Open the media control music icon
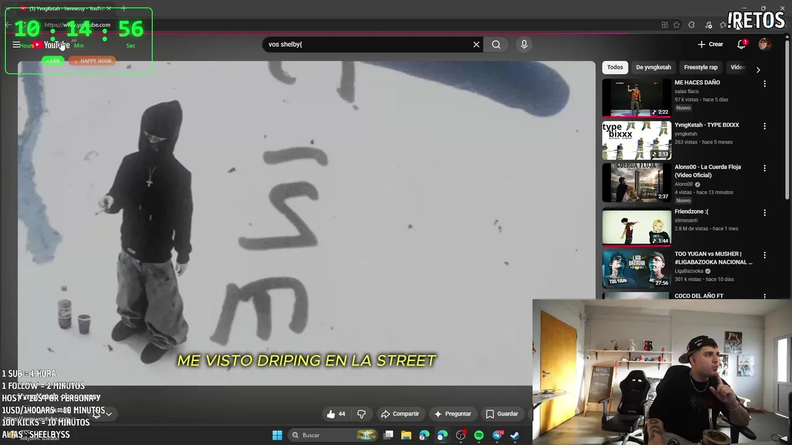Viewport: 792px width, 445px height. [x=708, y=25]
